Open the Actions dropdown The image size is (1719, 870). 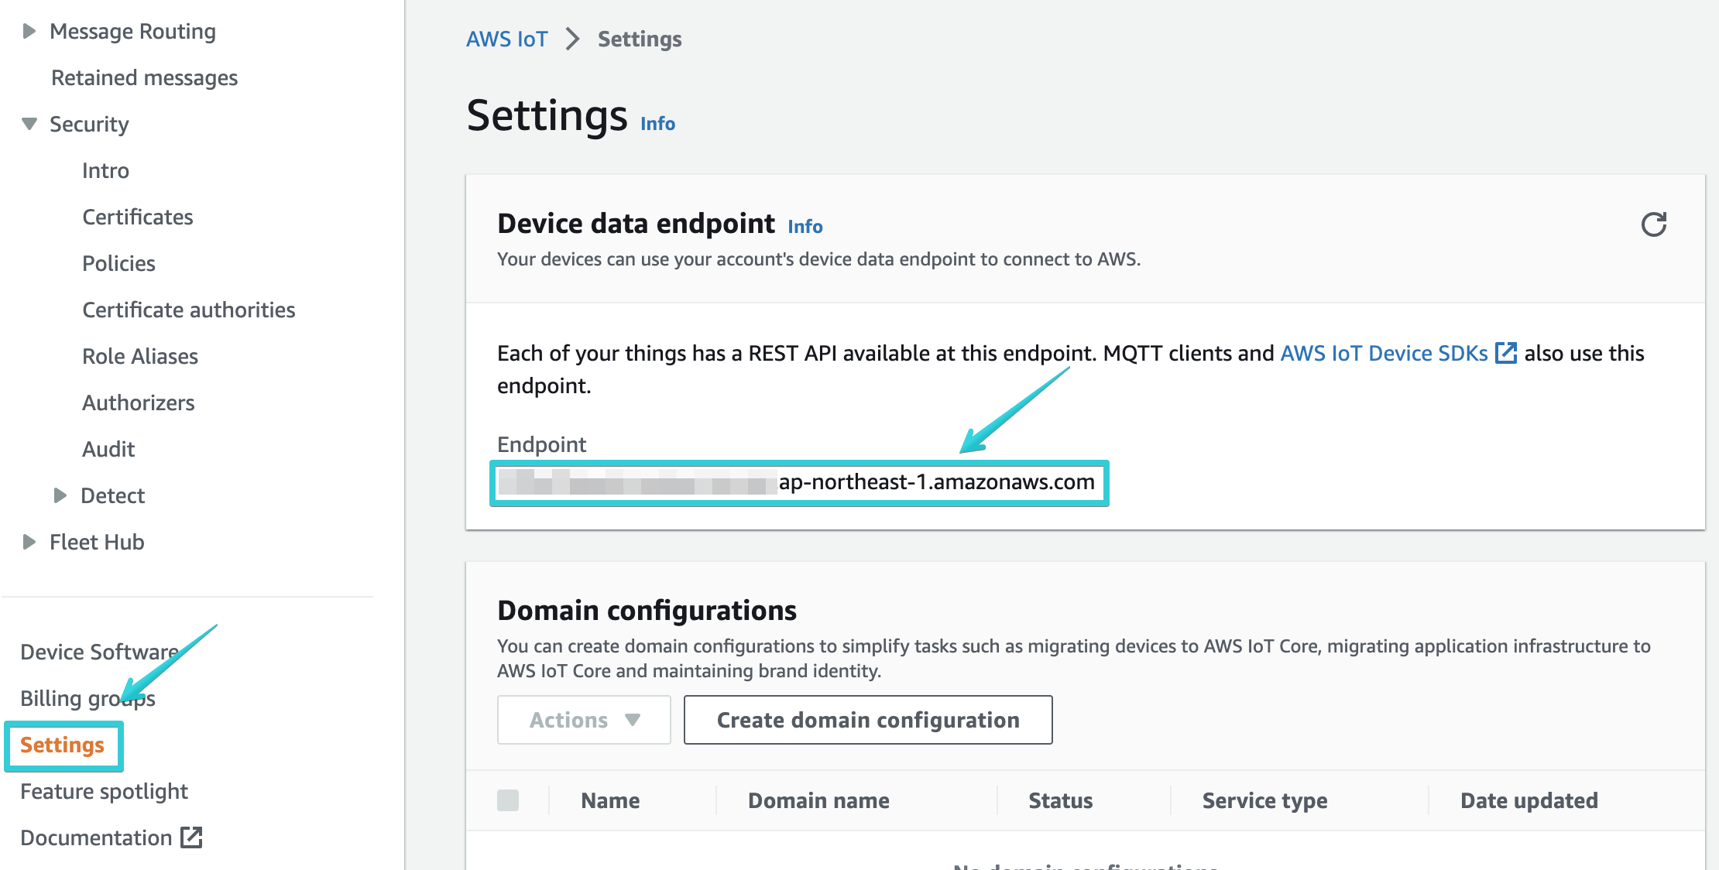click(x=583, y=720)
